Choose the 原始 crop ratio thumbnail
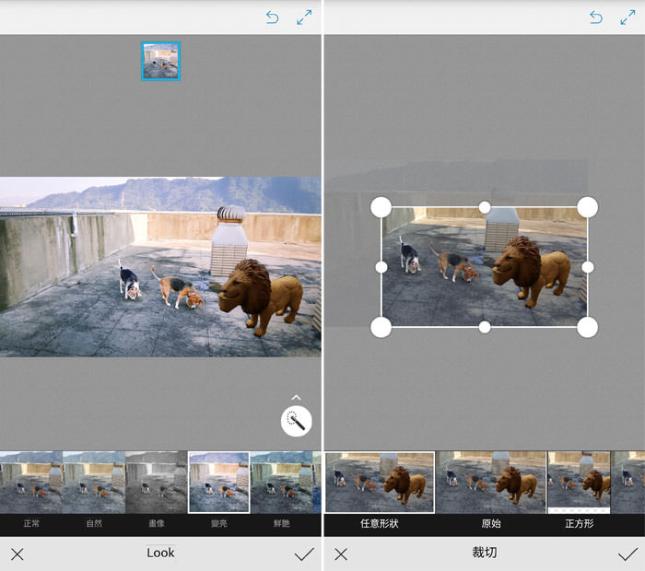645x571 pixels. pos(491,483)
